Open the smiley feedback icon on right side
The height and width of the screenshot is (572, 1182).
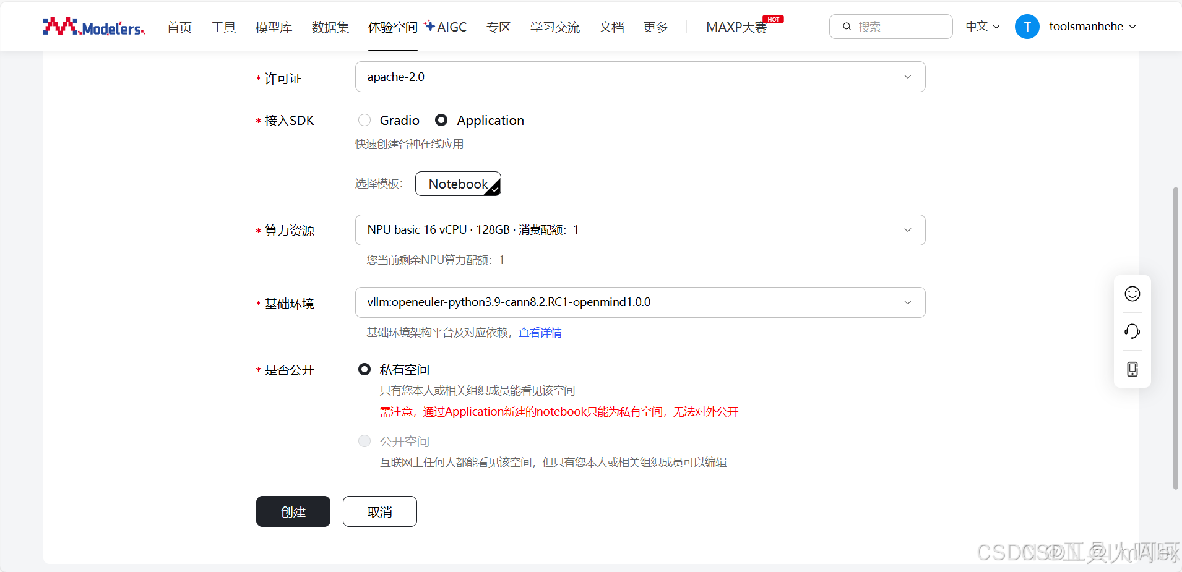click(x=1132, y=294)
